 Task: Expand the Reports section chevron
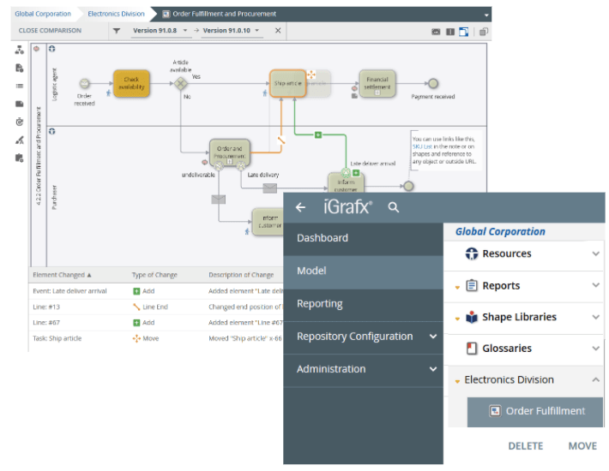[x=595, y=285]
